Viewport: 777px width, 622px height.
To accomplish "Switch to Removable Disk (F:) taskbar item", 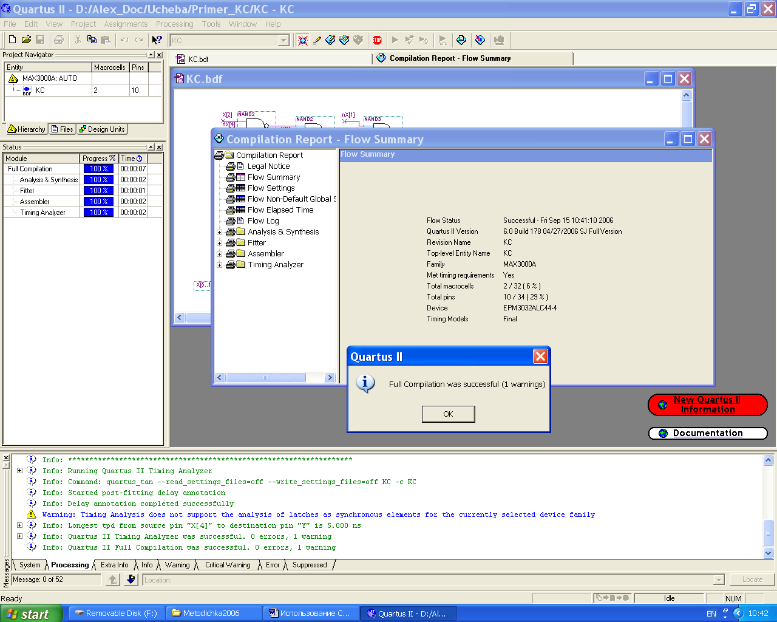I will click(117, 613).
